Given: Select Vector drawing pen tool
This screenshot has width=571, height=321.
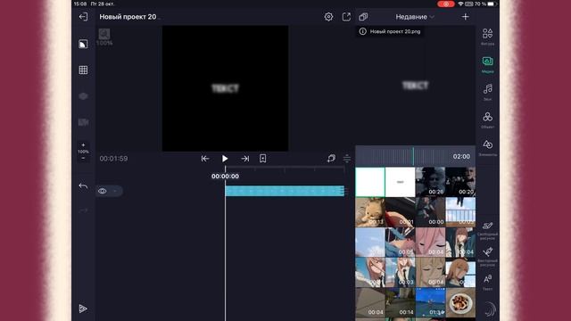Looking at the screenshot, I should pyautogui.click(x=488, y=257).
